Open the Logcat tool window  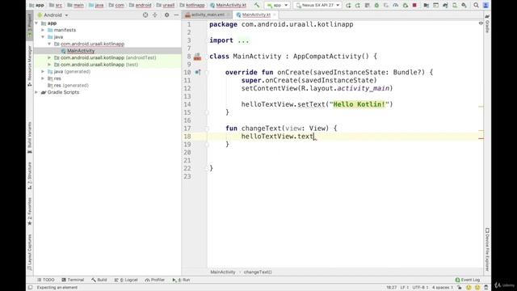(x=126, y=280)
